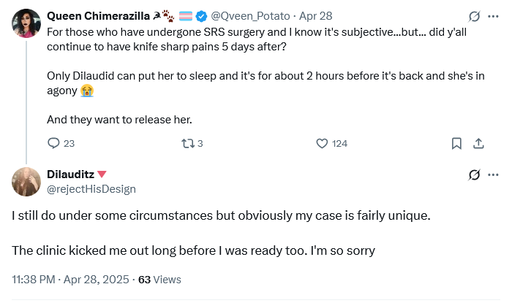Click the blue verified badge

201,16
